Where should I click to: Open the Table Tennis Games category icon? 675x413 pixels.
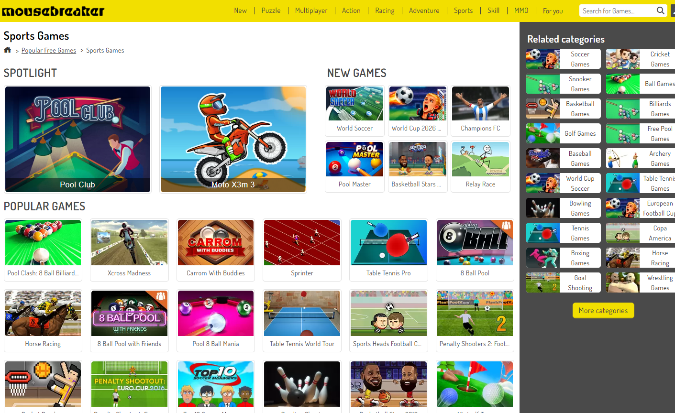click(623, 184)
